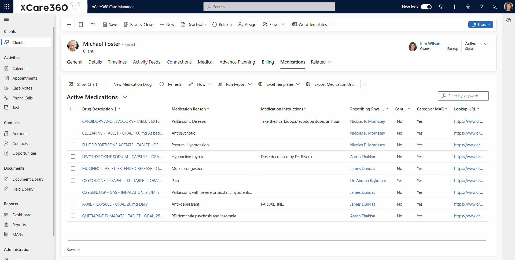Click New Medication Drug
Screen dimensions: 515x260
(128, 84)
